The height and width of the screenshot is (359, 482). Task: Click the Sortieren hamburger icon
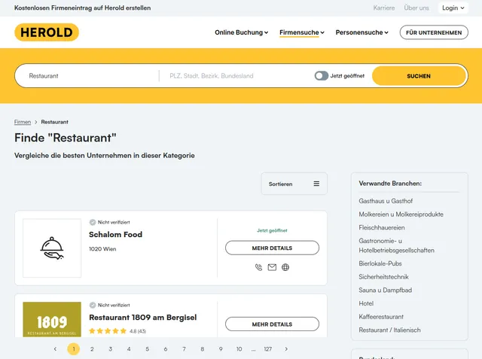click(x=316, y=184)
